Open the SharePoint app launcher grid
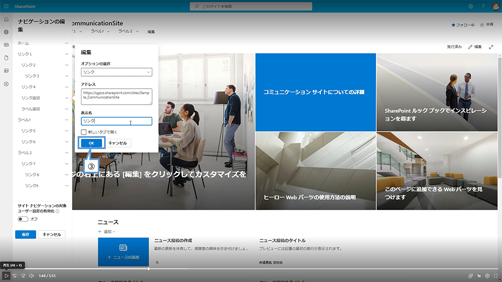Screen dimensions: 502x282 coord(6,6)
